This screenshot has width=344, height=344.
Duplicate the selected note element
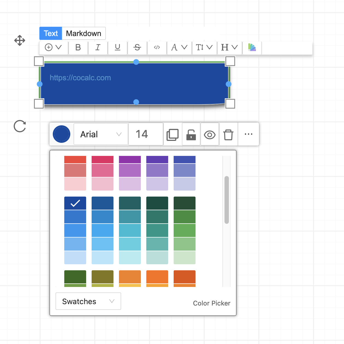[173, 134]
